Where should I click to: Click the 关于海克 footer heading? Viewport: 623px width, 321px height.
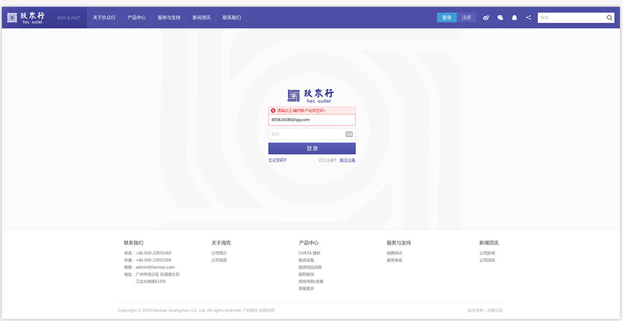pos(221,242)
